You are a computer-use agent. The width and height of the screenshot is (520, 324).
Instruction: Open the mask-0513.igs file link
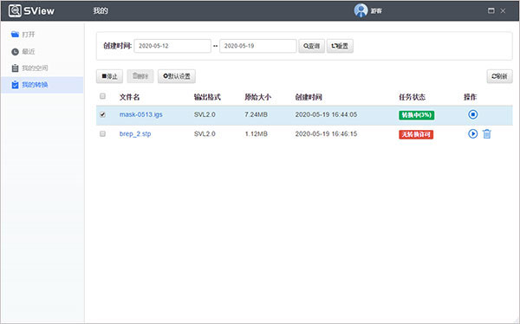pyautogui.click(x=141, y=114)
